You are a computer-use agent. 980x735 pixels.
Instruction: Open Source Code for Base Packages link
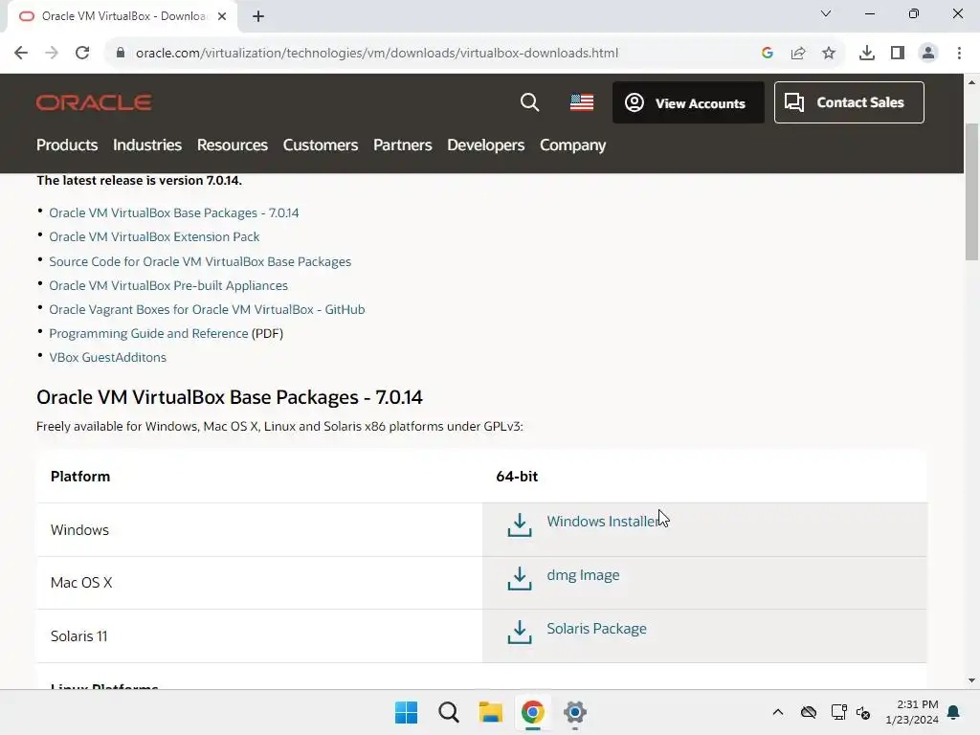pos(200,262)
